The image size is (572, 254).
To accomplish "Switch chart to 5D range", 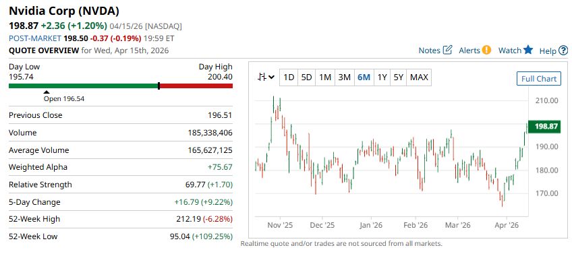I will pos(306,77).
